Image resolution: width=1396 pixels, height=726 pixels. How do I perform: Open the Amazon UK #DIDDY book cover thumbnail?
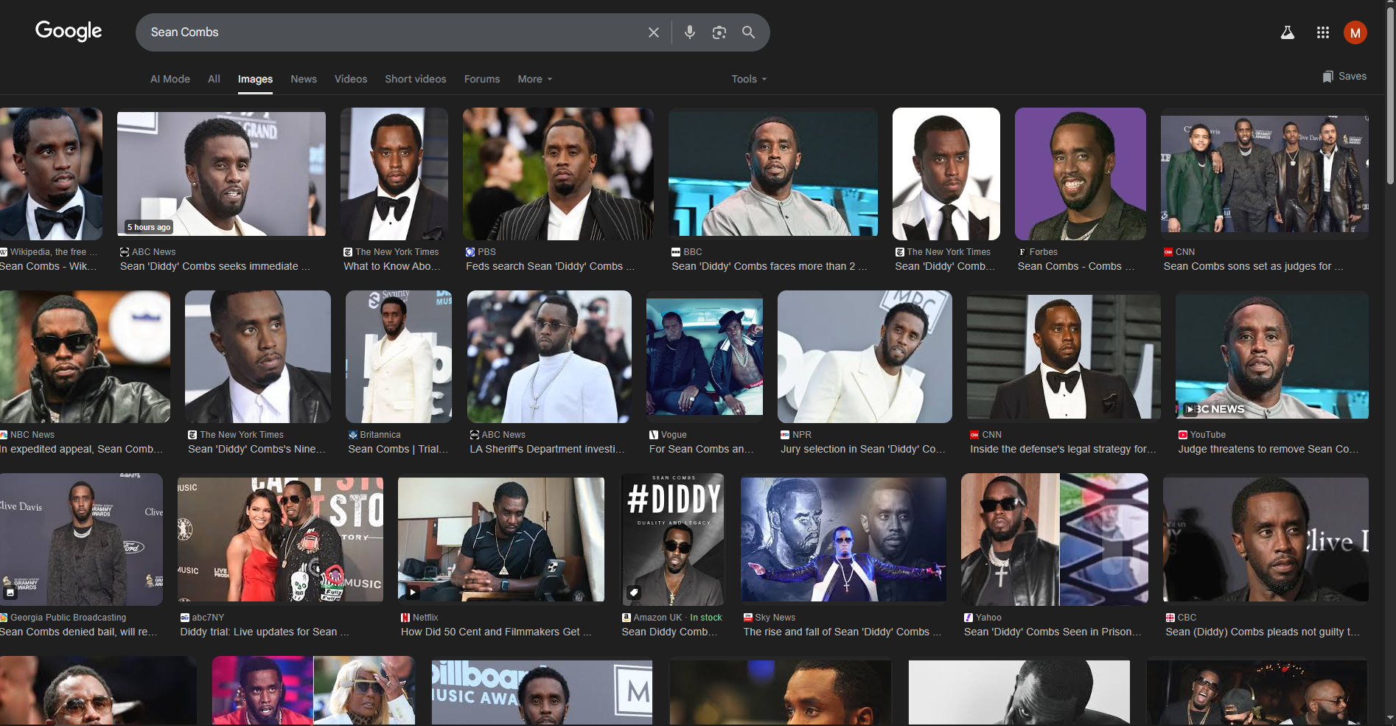[672, 539]
